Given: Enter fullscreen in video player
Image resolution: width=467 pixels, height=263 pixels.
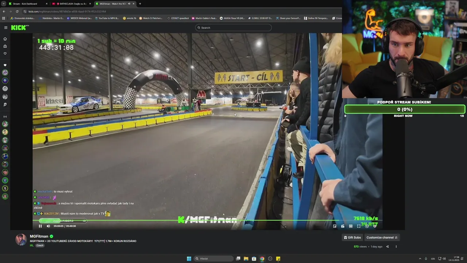Looking at the screenshot, I should [x=359, y=226].
